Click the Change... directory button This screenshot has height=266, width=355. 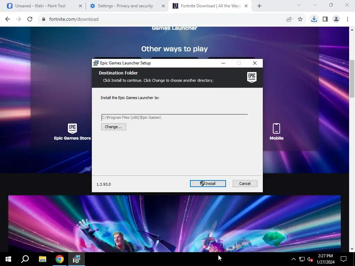click(113, 127)
